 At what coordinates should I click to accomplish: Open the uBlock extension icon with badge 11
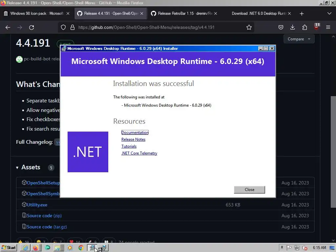[317, 27]
